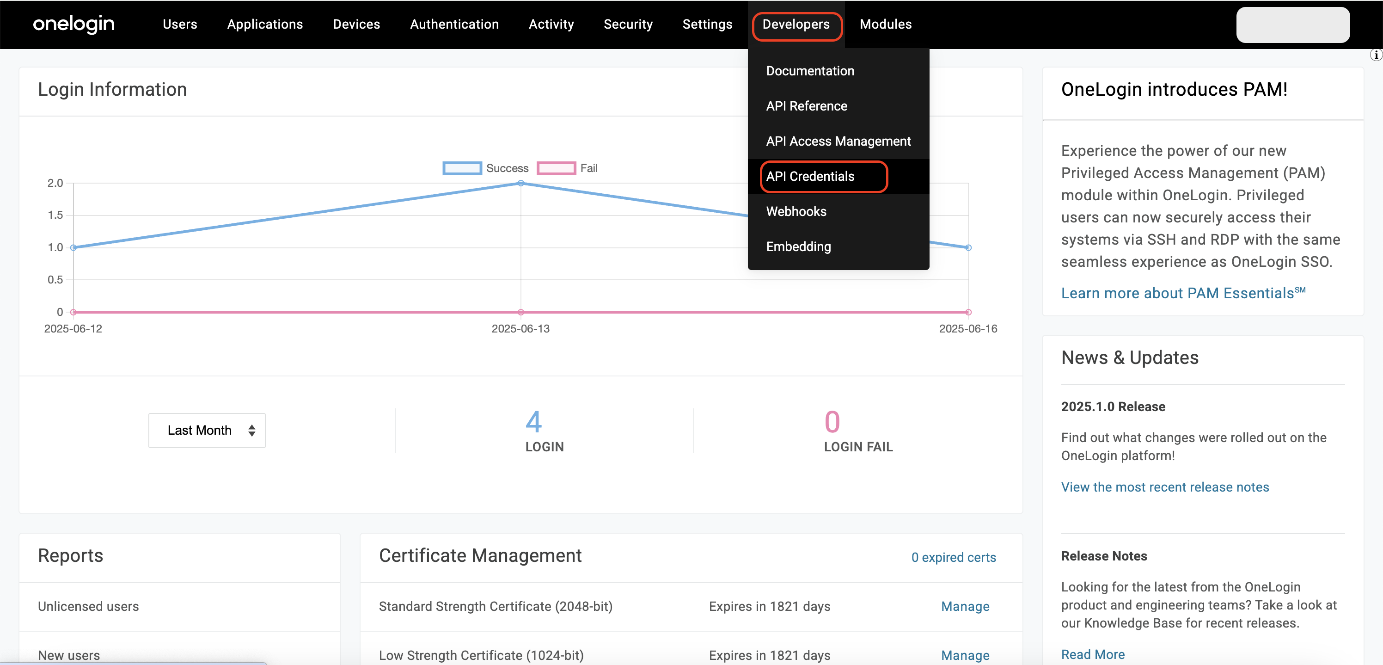This screenshot has width=1383, height=665.
Task: Click the Certificate Management heading
Action: point(480,555)
